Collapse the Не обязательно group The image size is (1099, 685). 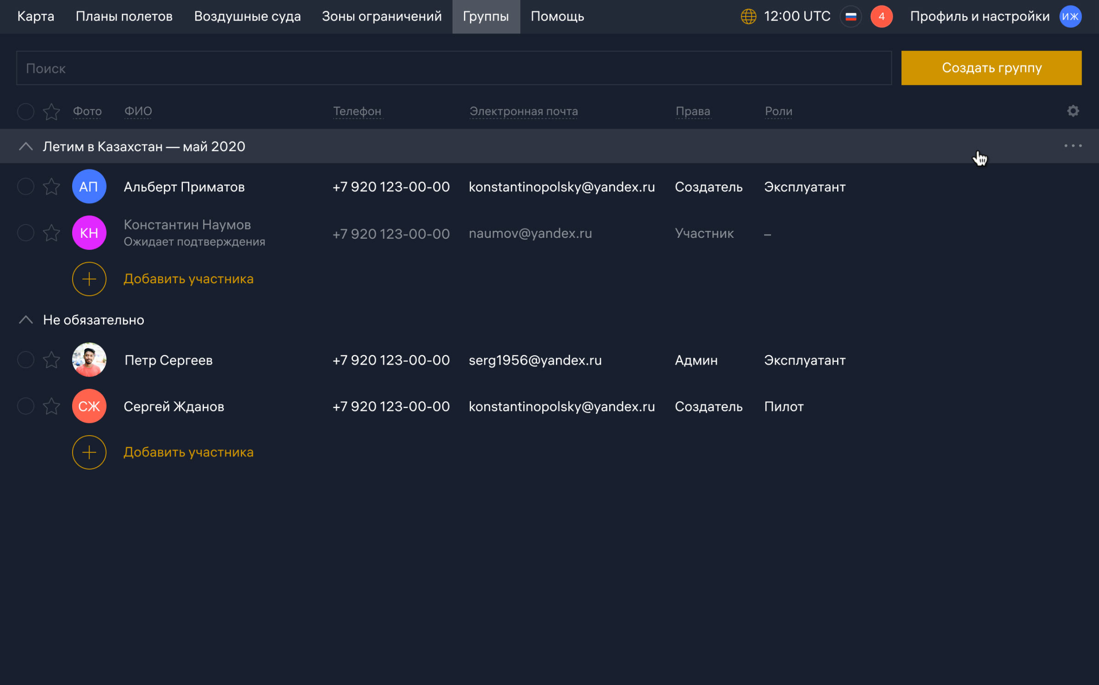tap(26, 320)
